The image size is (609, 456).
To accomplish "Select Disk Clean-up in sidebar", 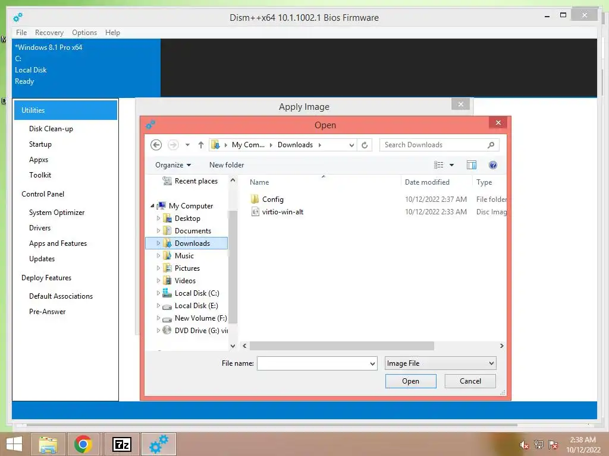I will click(x=51, y=129).
